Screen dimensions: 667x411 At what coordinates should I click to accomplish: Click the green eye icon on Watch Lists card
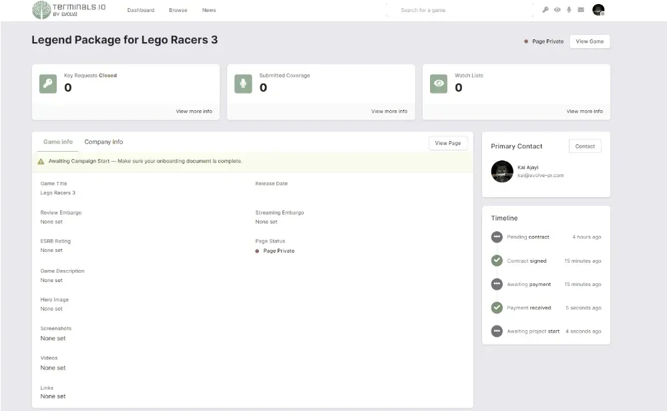click(x=439, y=84)
